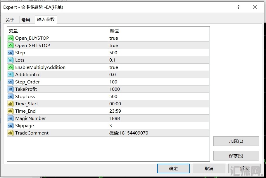Click the integer icon beside MagicNumber
This screenshot has width=266, height=178.
point(11,118)
